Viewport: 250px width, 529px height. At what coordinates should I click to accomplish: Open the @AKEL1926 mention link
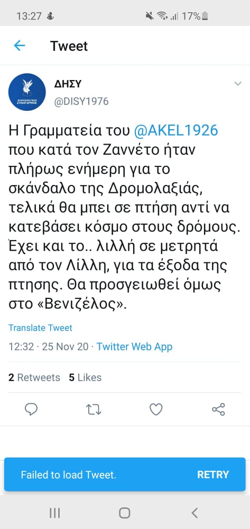[x=176, y=130]
